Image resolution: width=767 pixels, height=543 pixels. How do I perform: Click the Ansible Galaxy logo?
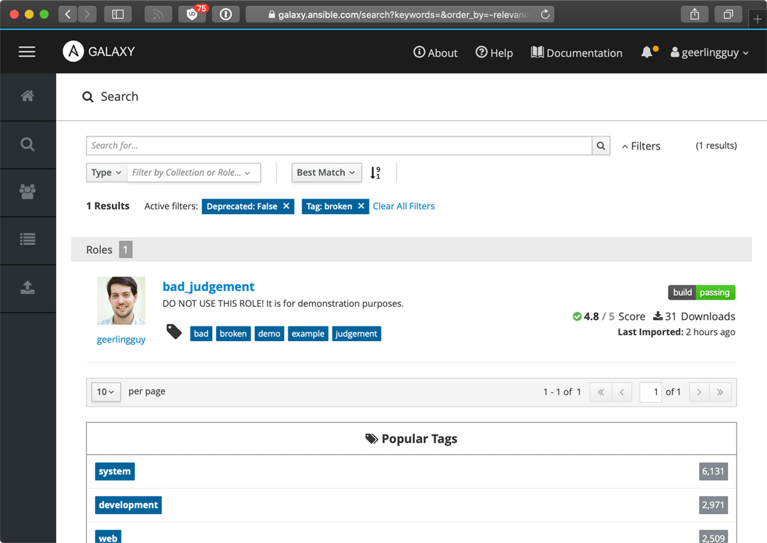pos(99,52)
